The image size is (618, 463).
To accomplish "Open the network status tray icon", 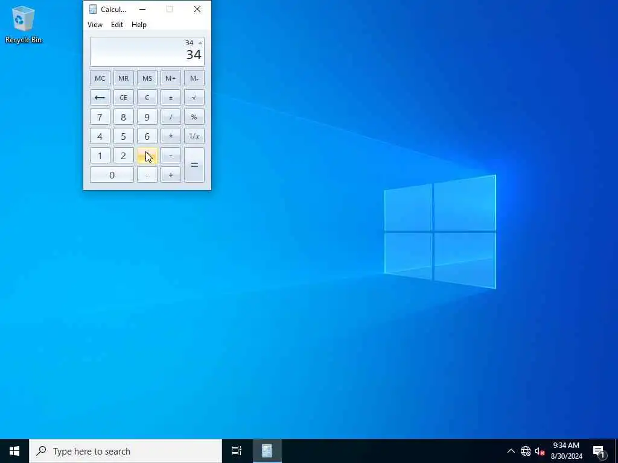I will 526,451.
